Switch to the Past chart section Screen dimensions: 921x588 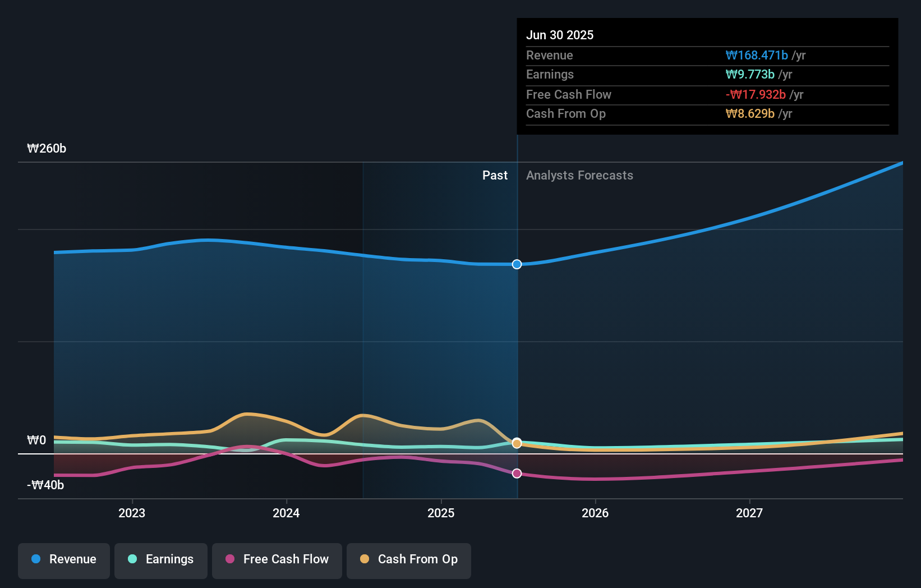[x=495, y=175]
